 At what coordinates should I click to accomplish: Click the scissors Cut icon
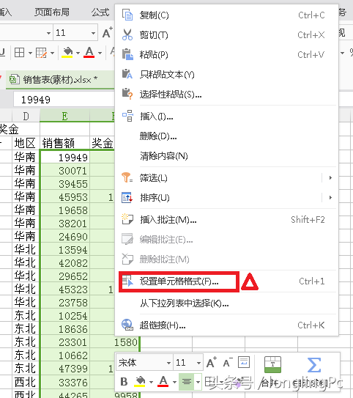pyautogui.click(x=127, y=34)
